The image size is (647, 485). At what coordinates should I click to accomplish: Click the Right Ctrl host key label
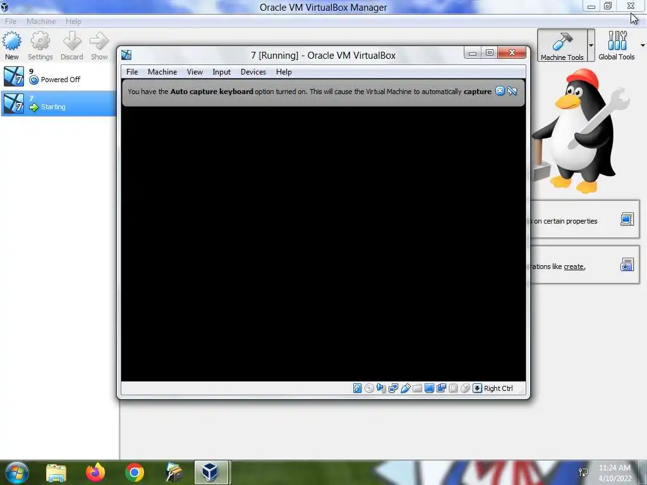point(498,388)
